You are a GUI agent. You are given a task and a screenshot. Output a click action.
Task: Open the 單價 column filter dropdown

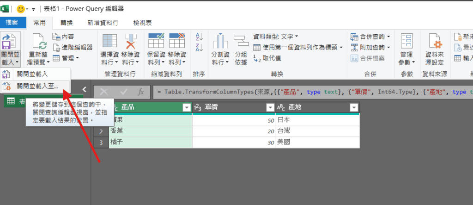click(270, 107)
